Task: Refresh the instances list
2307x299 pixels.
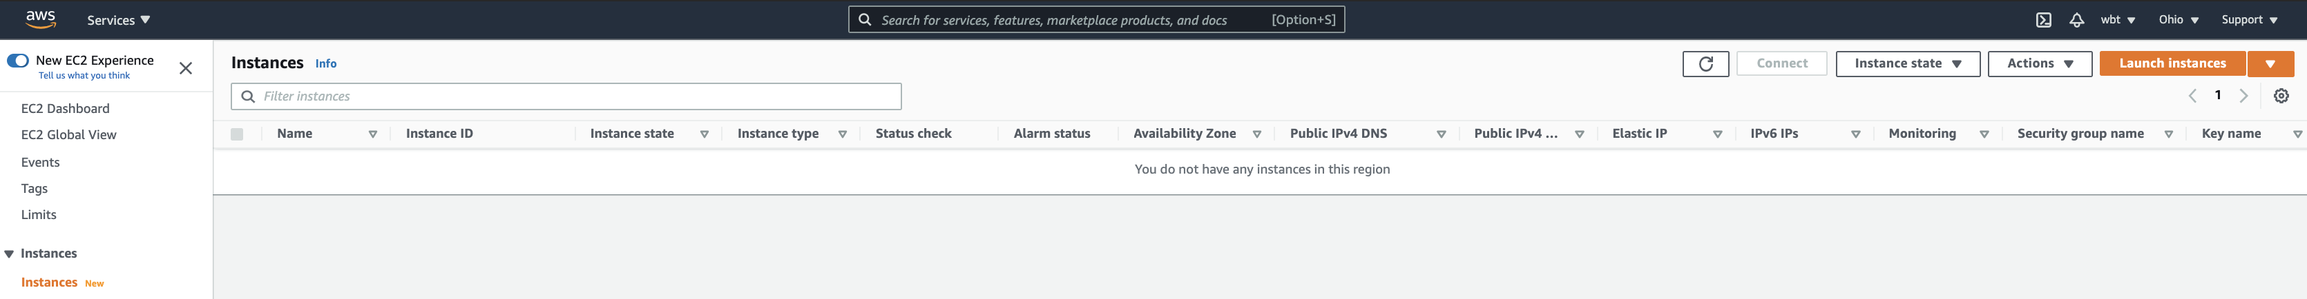Action: (x=1705, y=63)
